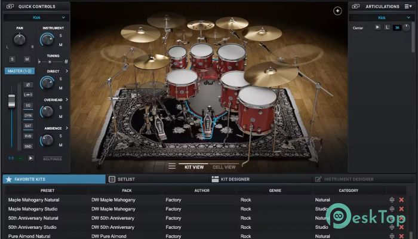
Task: Expand the Overhead section arrow
Action: tap(67, 100)
